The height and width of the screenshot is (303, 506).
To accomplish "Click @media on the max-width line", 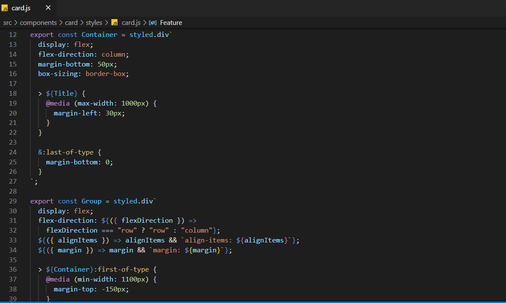I will (58, 103).
